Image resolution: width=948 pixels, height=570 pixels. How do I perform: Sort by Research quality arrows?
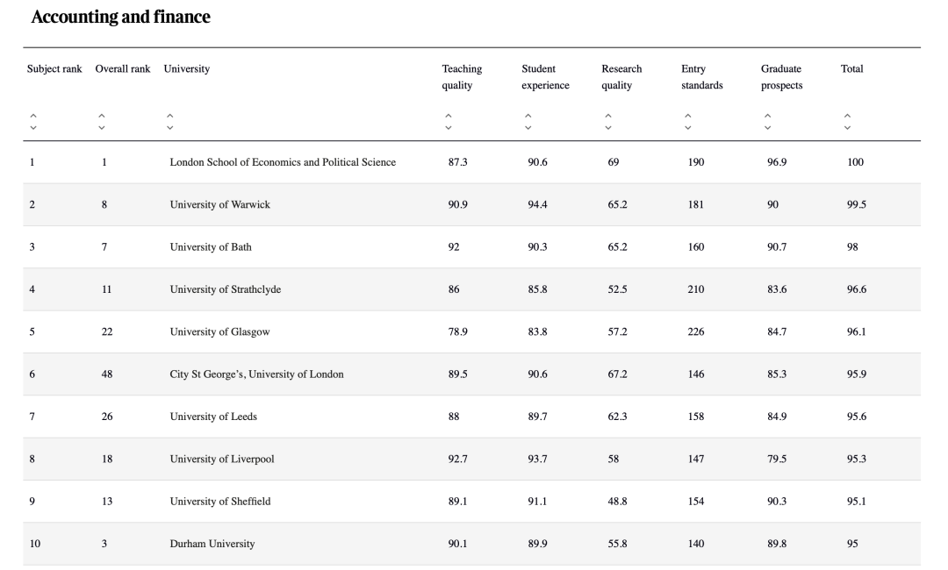click(x=608, y=122)
